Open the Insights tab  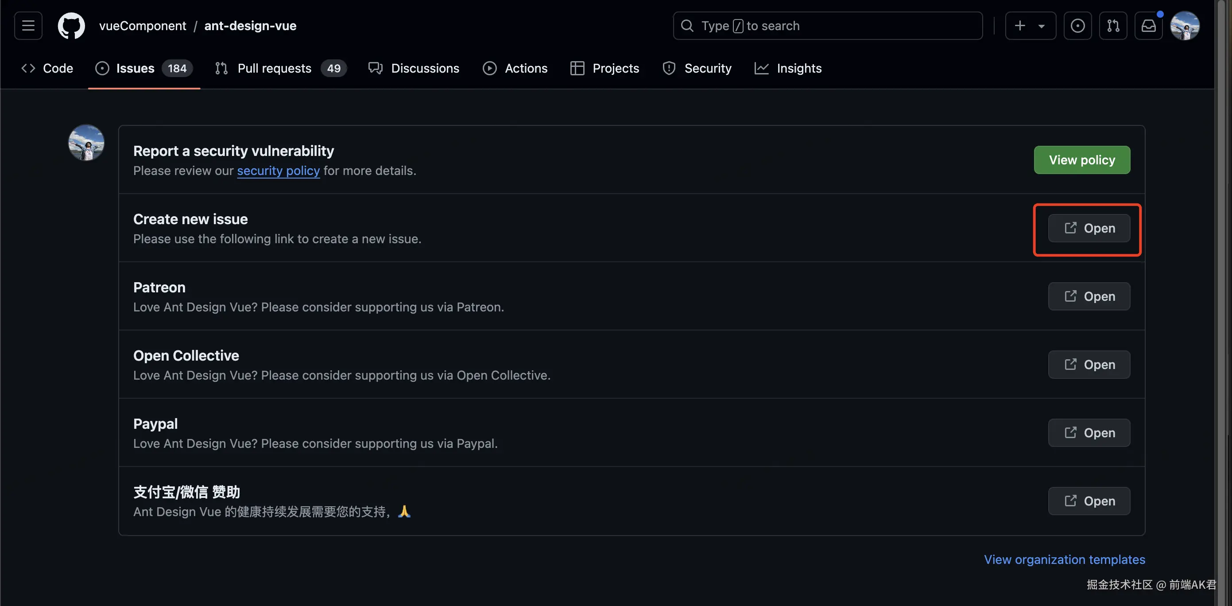click(788, 68)
